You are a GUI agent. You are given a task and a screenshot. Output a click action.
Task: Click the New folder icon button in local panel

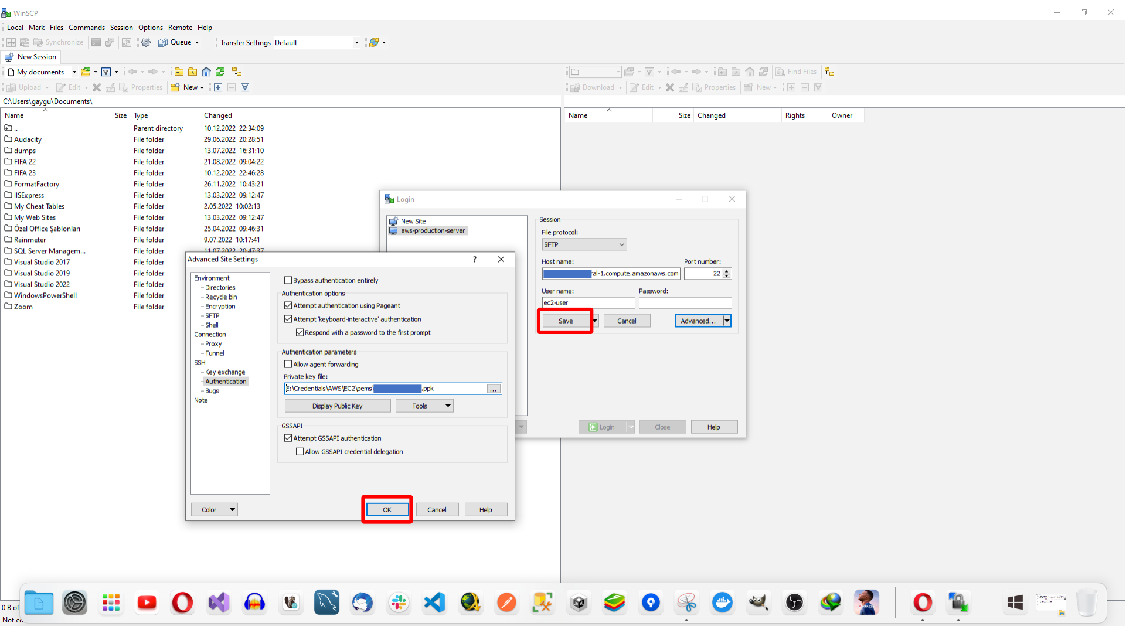(175, 87)
